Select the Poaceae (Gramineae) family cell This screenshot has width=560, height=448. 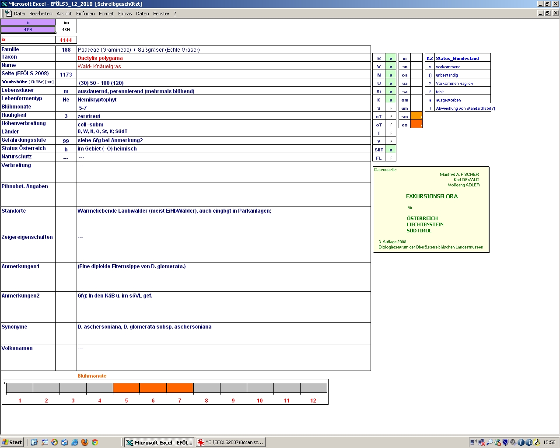click(224, 49)
